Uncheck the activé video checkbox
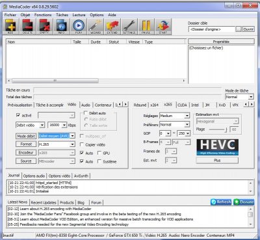This screenshot has width=260, height=240. 18,115
